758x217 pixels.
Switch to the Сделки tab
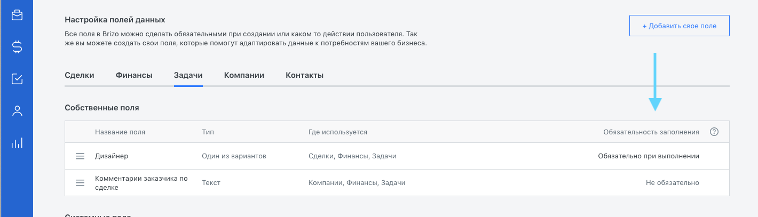click(x=80, y=75)
